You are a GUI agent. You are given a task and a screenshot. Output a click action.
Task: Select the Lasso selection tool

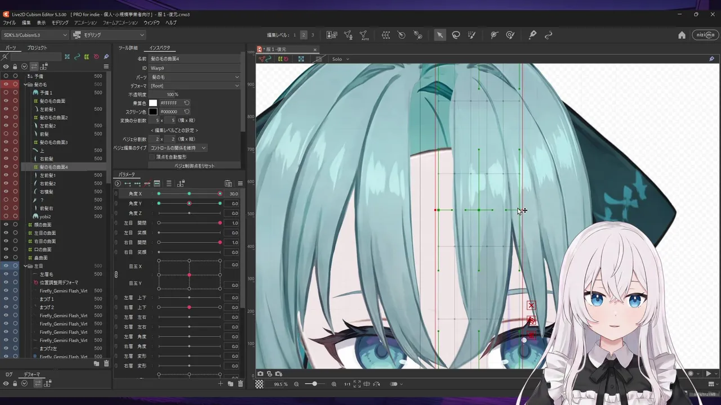coord(456,35)
